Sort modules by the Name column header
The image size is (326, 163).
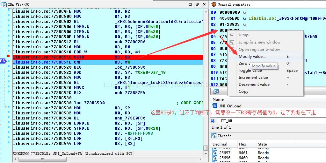[x=218, y=99]
